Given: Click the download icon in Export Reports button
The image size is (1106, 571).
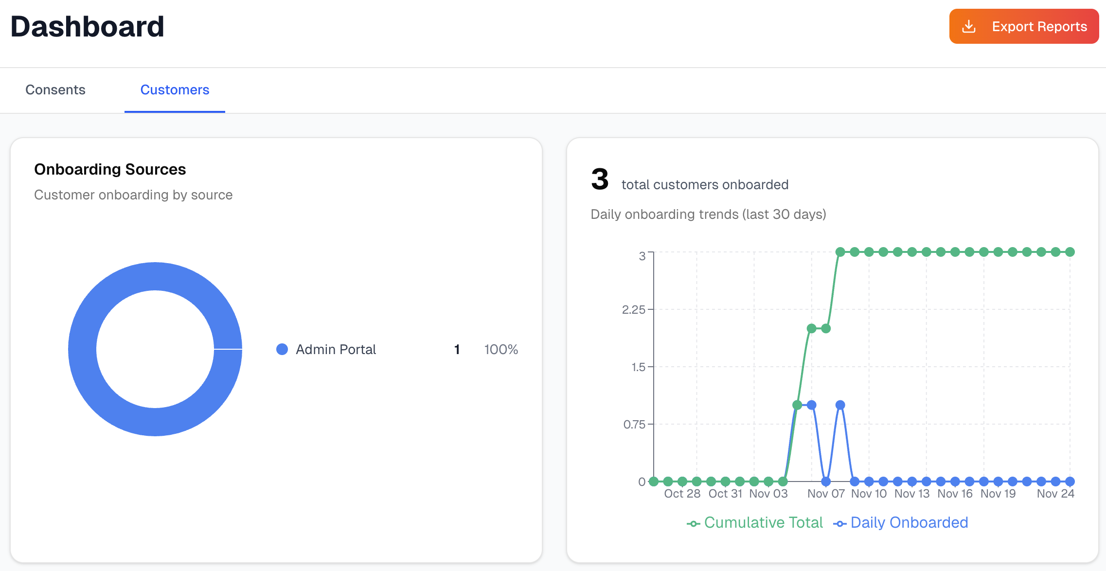Looking at the screenshot, I should tap(969, 26).
